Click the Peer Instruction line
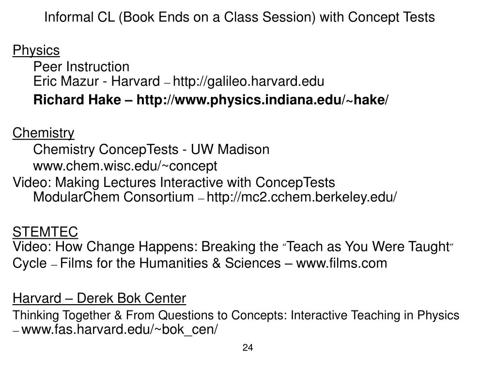Image resolution: width=496 pixels, height=372 pixels. tap(81, 67)
